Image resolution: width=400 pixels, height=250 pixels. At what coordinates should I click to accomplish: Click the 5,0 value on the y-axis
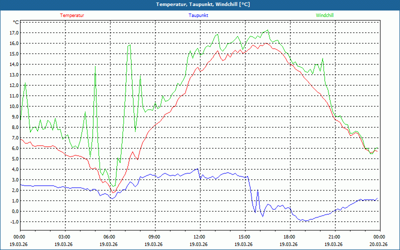pyautogui.click(x=13, y=159)
